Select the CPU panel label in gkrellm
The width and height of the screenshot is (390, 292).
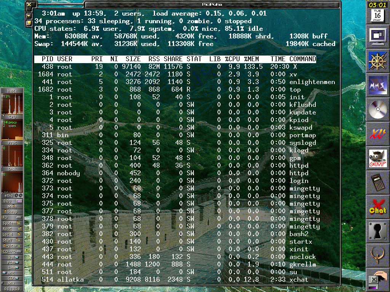coord(12,117)
